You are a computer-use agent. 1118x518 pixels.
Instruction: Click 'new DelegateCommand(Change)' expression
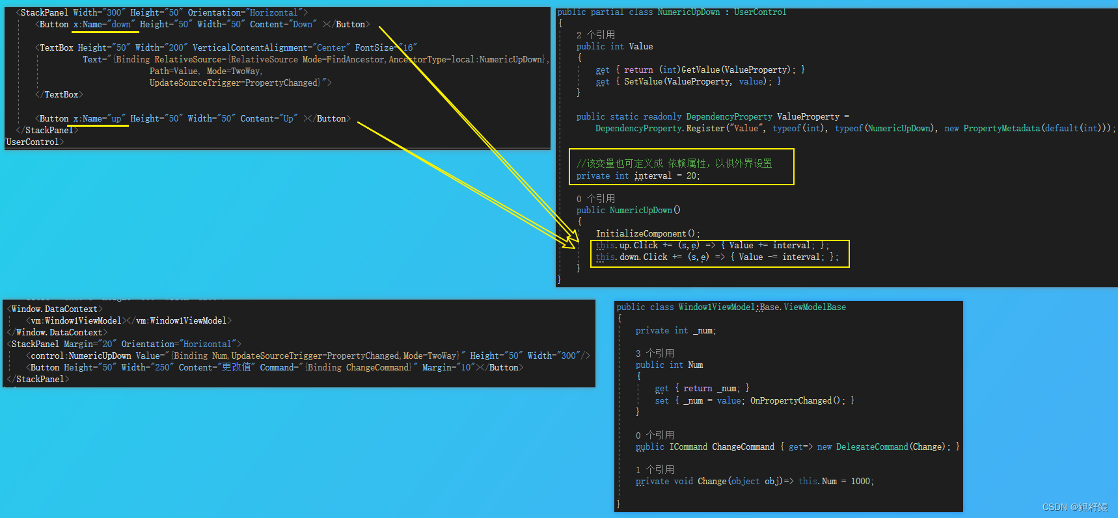tap(880, 447)
